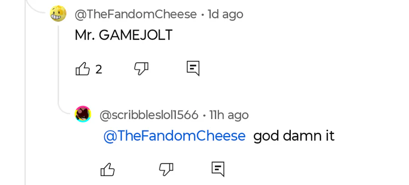Screen dimensions: 409x185
Task: Like the "god damn it" reply
Action: [x=108, y=170]
